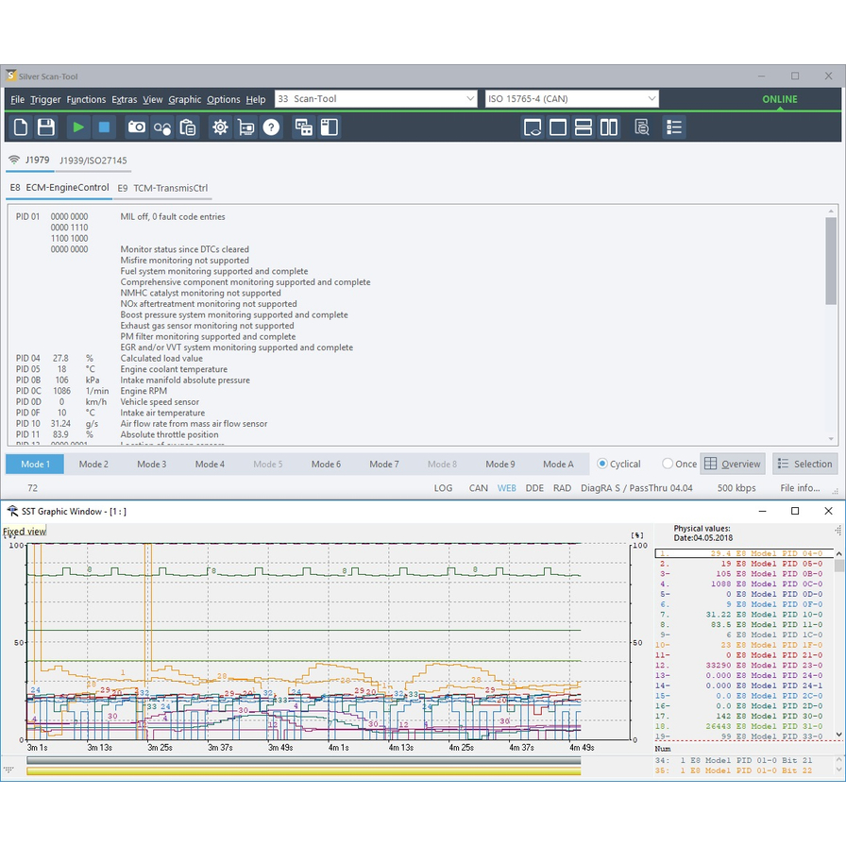Click the list view toolbar icon
Image resolution: width=846 pixels, height=846 pixels.
[x=673, y=127]
